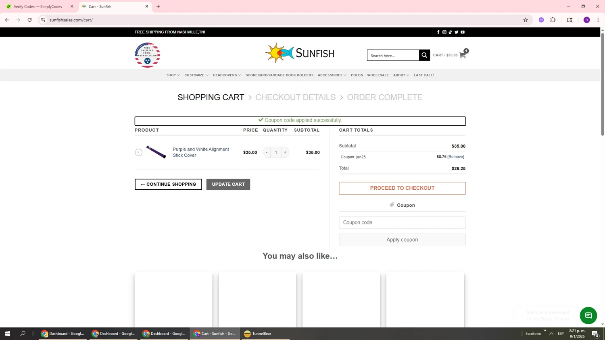Viewport: 605px width, 340px height.
Task: Click the quantity field
Action: [276, 152]
